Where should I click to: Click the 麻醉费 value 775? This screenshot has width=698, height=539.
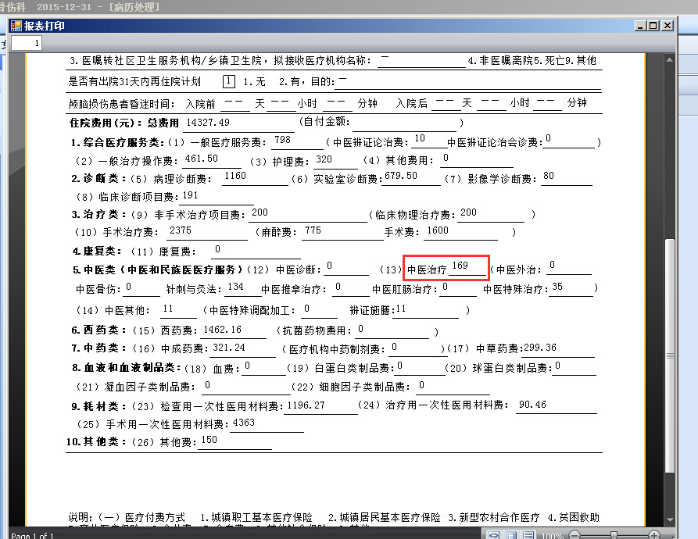[313, 230]
